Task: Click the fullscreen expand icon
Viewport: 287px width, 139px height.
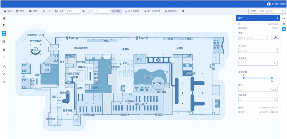Action: click(89, 11)
